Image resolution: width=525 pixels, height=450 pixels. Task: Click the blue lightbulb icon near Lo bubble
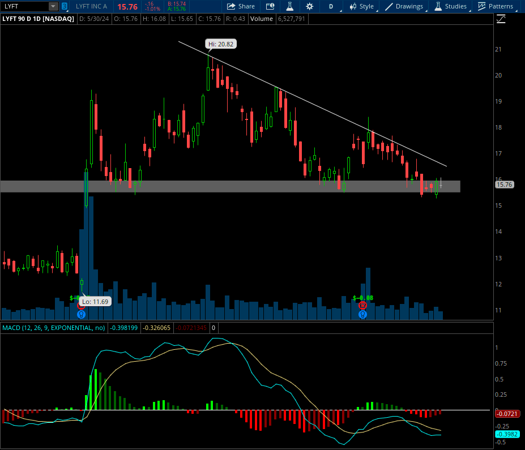[82, 315]
